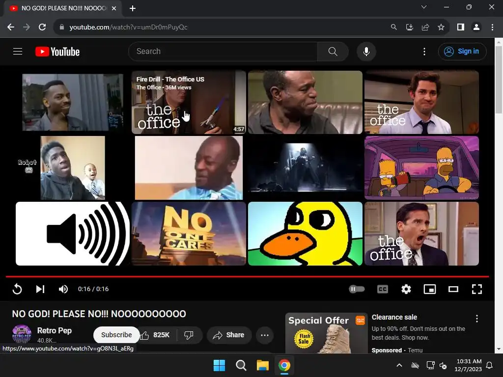The height and width of the screenshot is (377, 503).
Task: Open the Simpsons car suggested video
Action: pyautogui.click(x=421, y=168)
